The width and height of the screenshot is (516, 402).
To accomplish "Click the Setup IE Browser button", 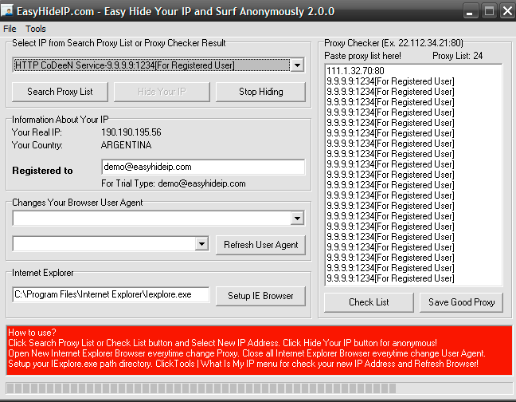I will (x=260, y=296).
